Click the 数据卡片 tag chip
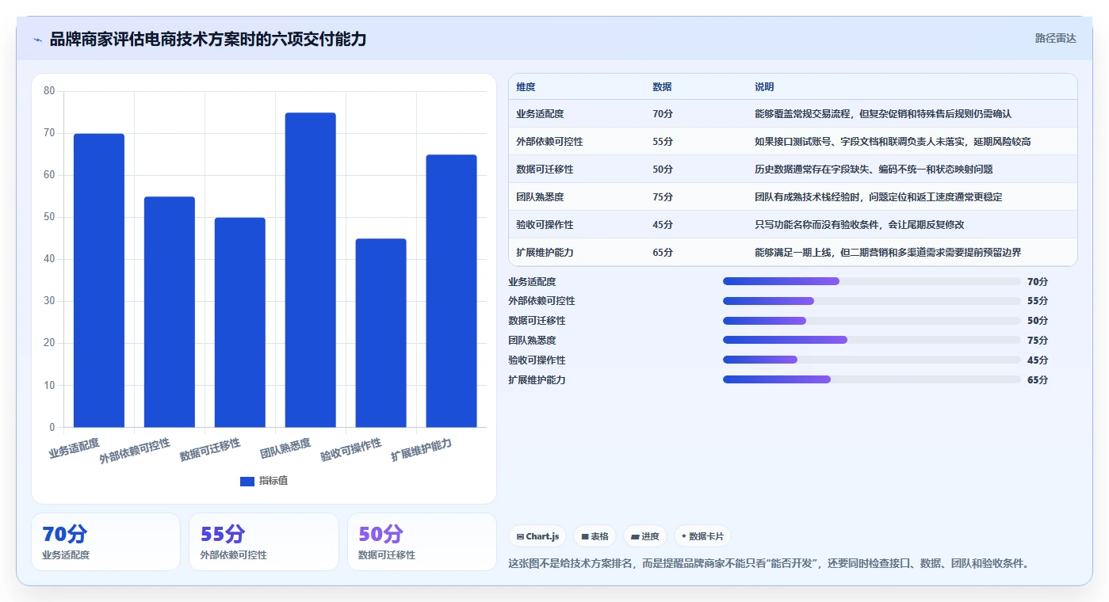Screen dimensions: 1109x602 pos(702,536)
